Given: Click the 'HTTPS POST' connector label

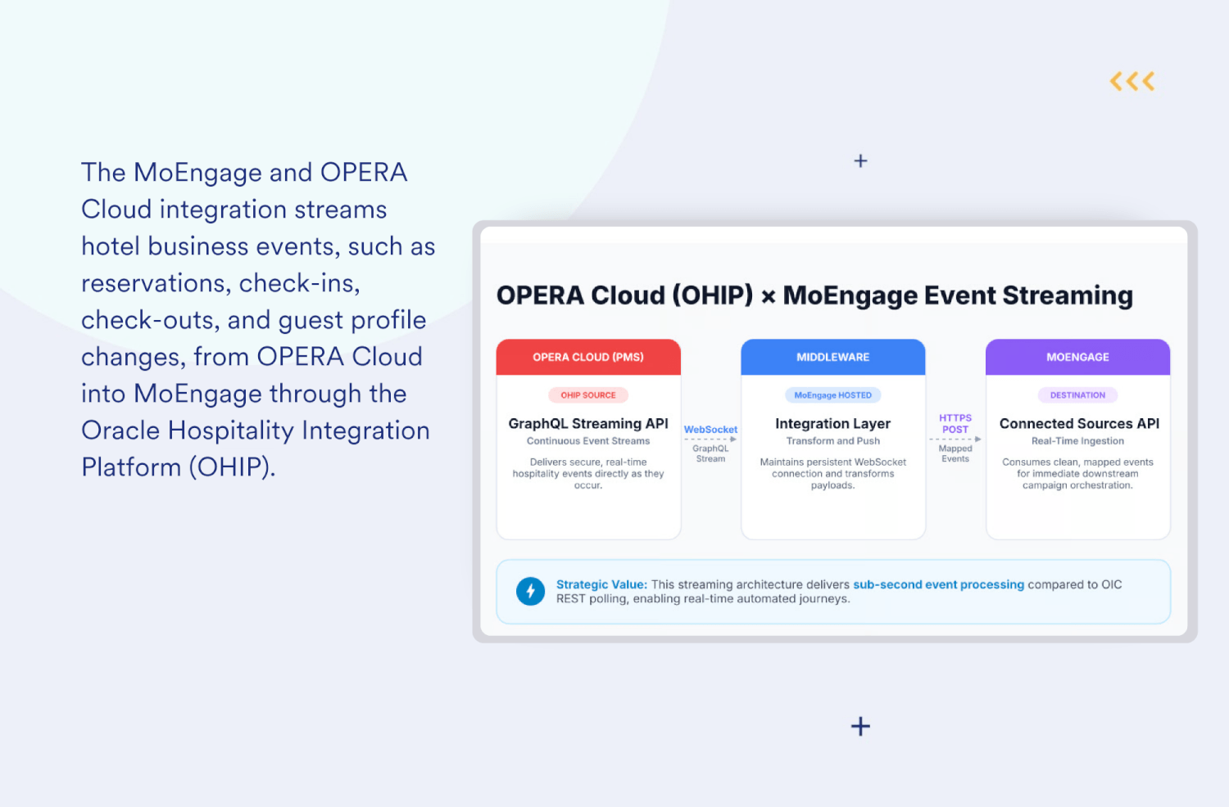Looking at the screenshot, I should 955,424.
